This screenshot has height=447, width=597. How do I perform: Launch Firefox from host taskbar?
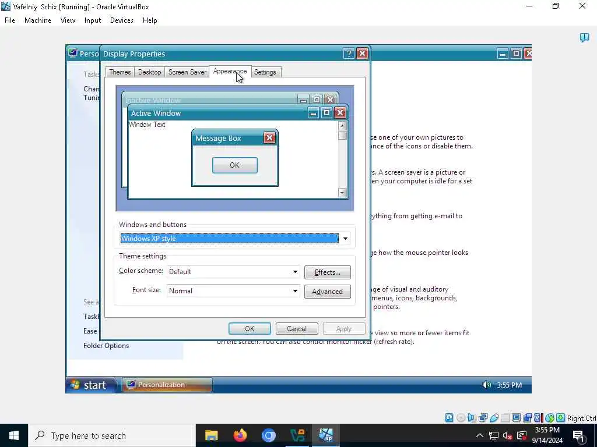pos(240,435)
